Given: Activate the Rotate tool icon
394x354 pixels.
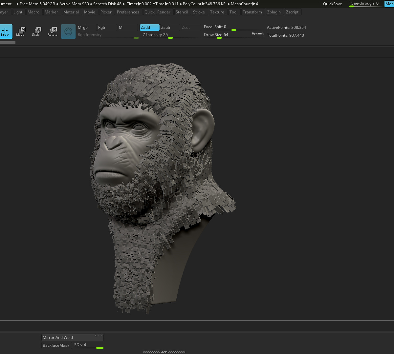Looking at the screenshot, I should tap(53, 31).
